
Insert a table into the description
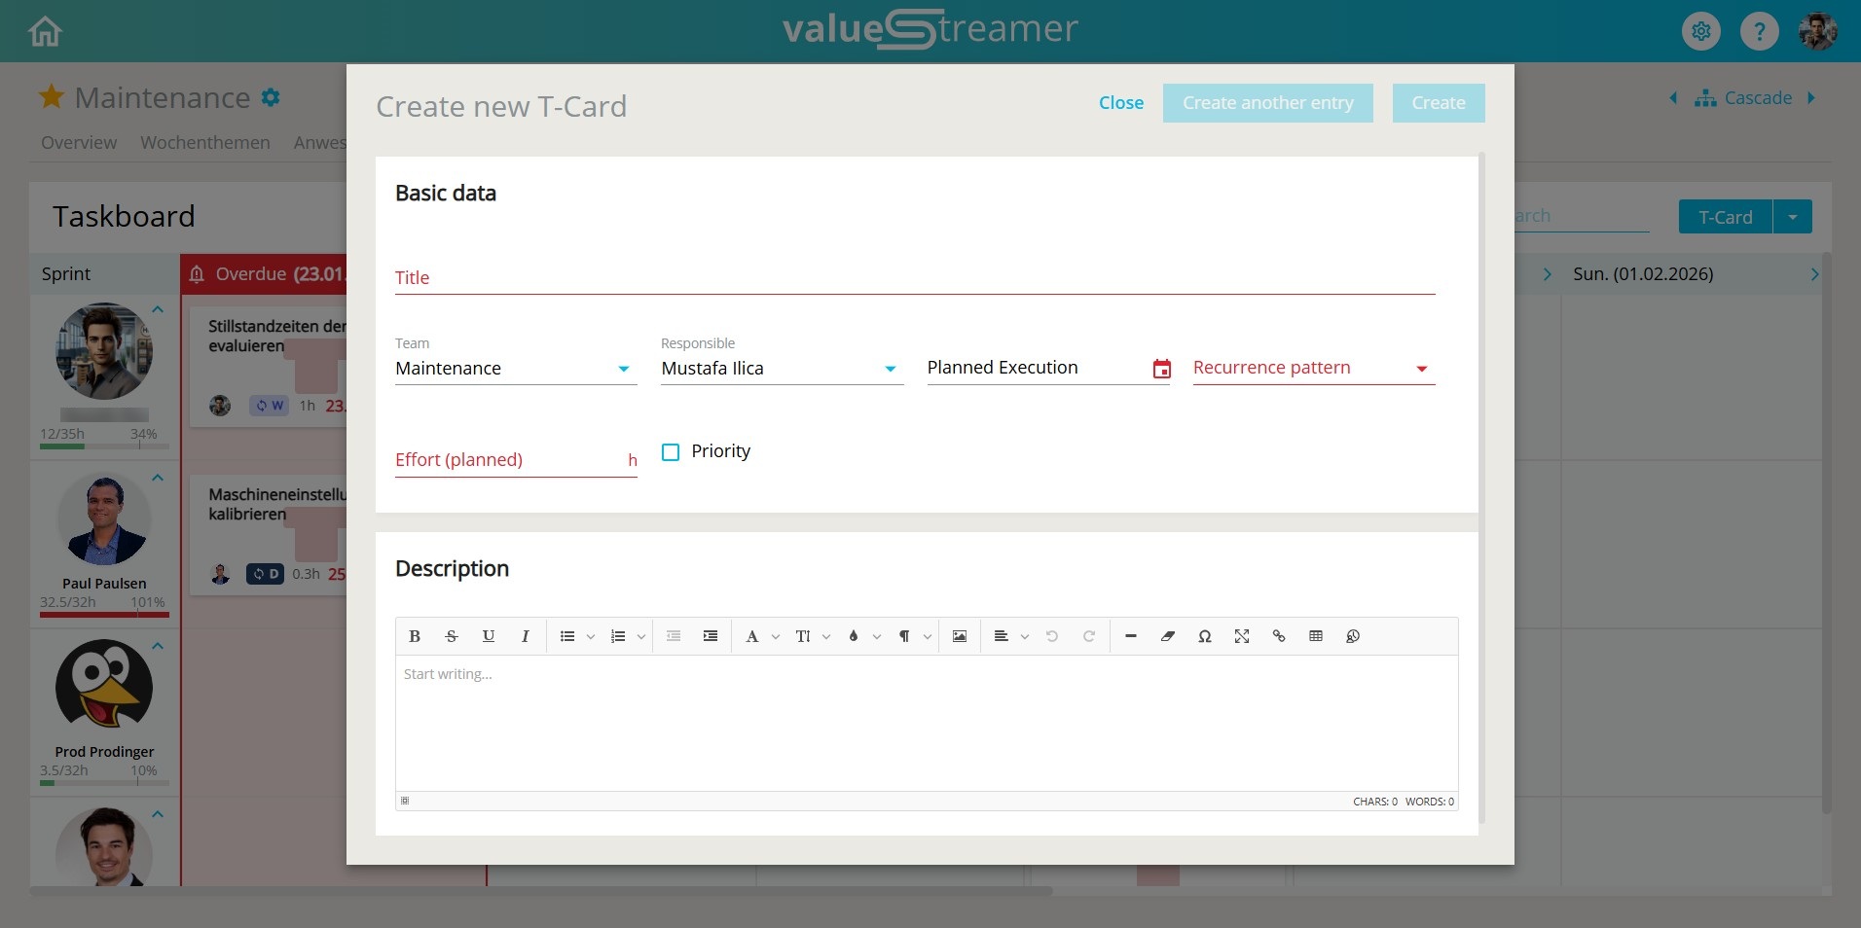click(x=1316, y=636)
